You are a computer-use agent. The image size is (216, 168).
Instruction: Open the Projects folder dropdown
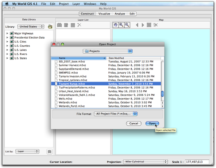pos(108,51)
